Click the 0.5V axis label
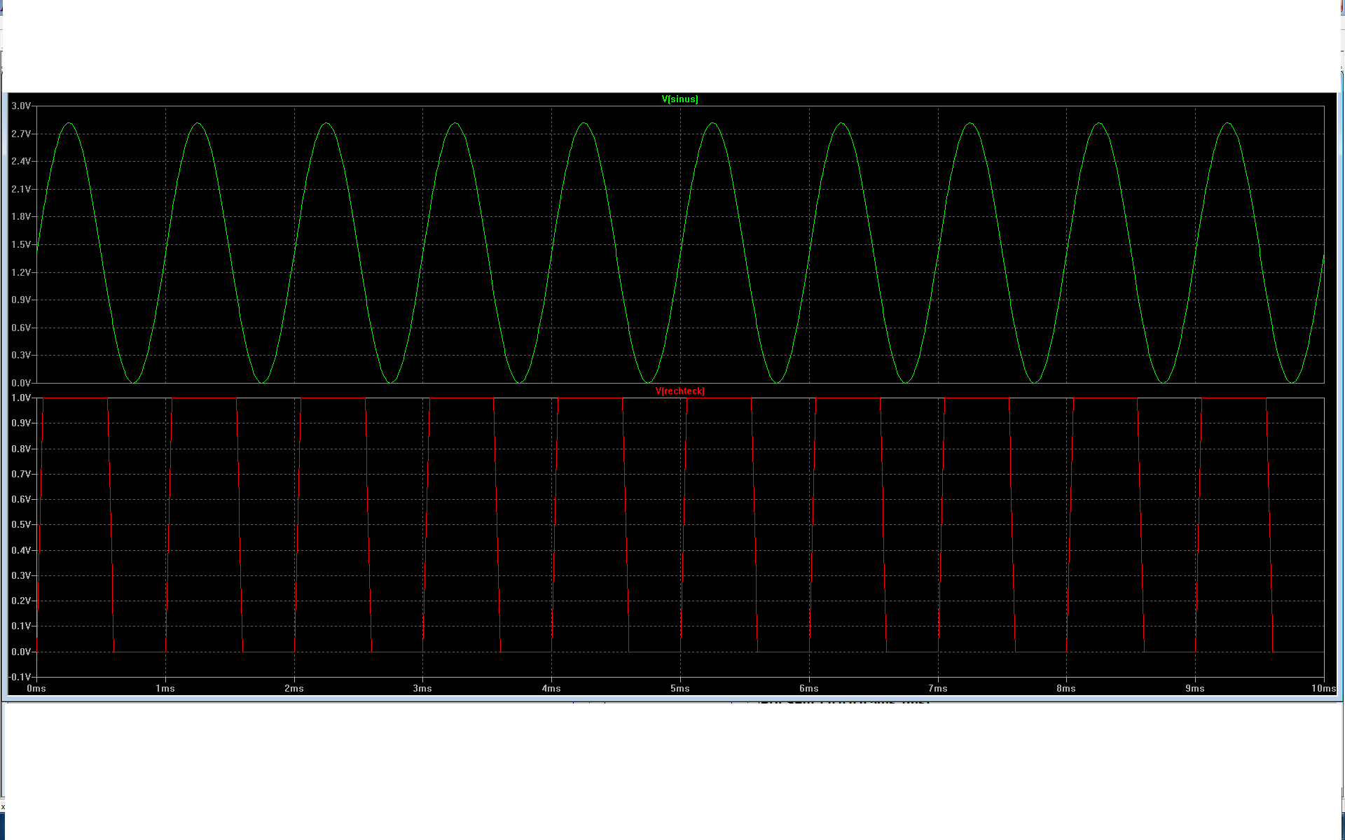The height and width of the screenshot is (840, 1345). 21,524
